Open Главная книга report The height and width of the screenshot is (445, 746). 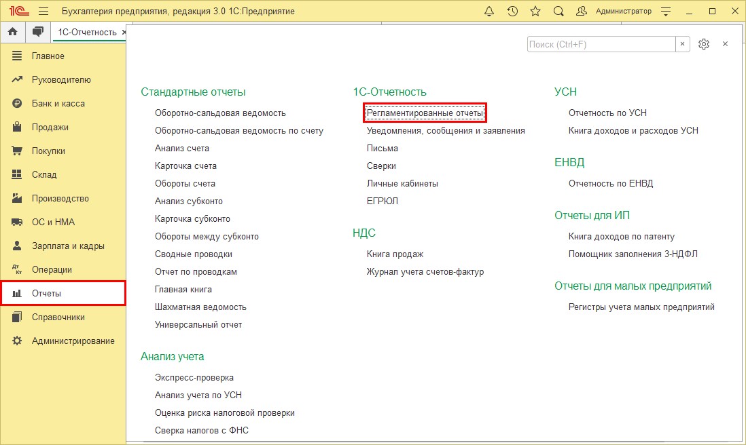(183, 289)
